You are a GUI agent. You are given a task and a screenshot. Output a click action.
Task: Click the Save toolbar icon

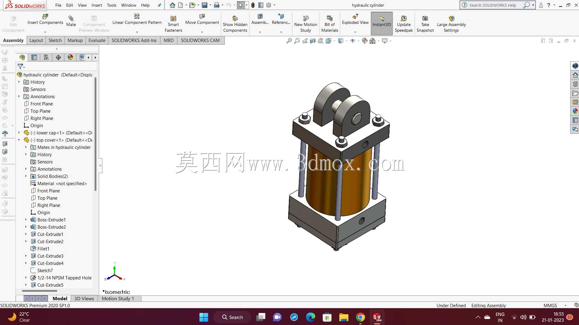point(205,5)
